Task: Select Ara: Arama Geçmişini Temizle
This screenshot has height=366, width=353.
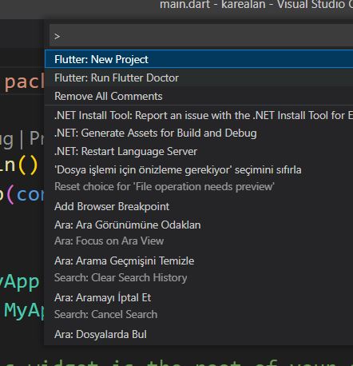Action: point(199,269)
